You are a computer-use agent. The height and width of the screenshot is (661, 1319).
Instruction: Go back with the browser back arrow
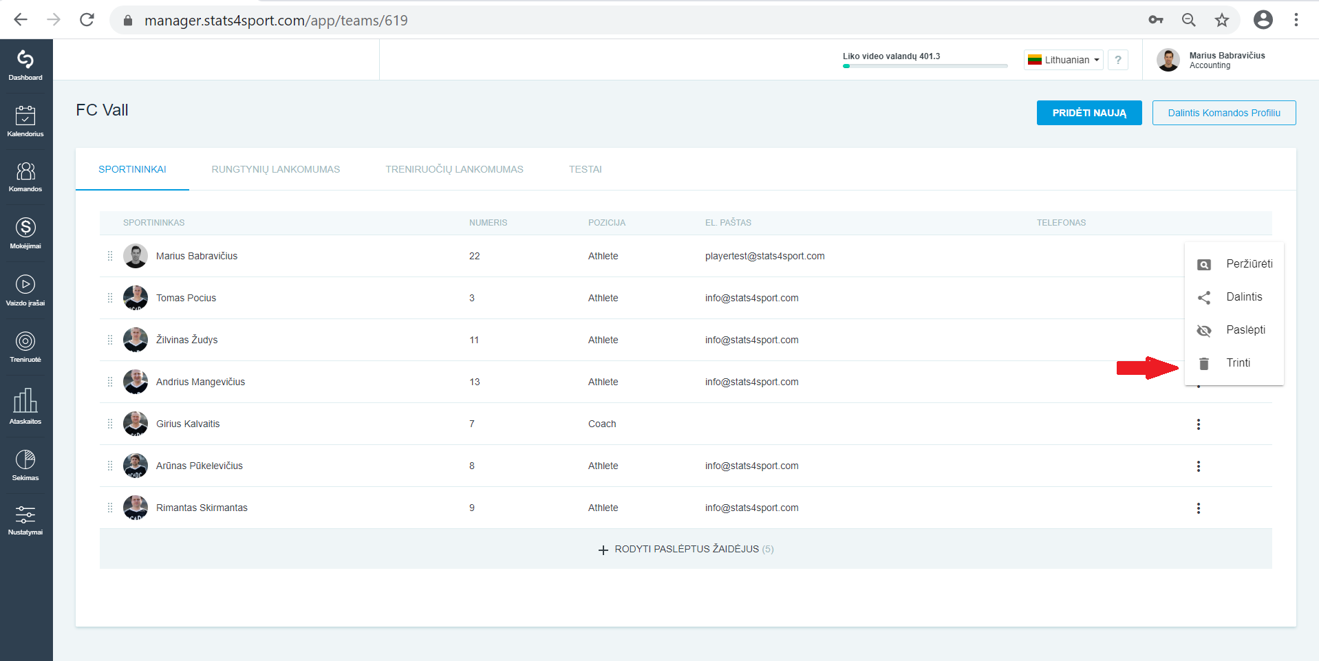21,20
